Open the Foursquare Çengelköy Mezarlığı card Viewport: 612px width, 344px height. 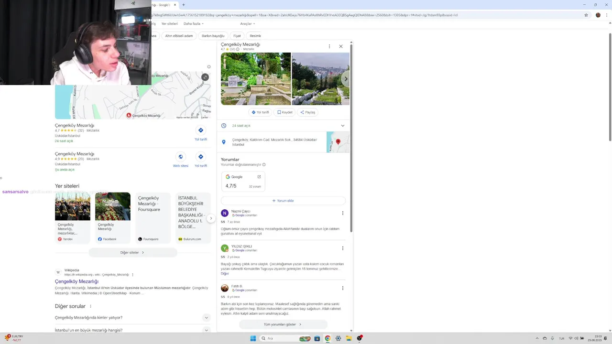[153, 217]
